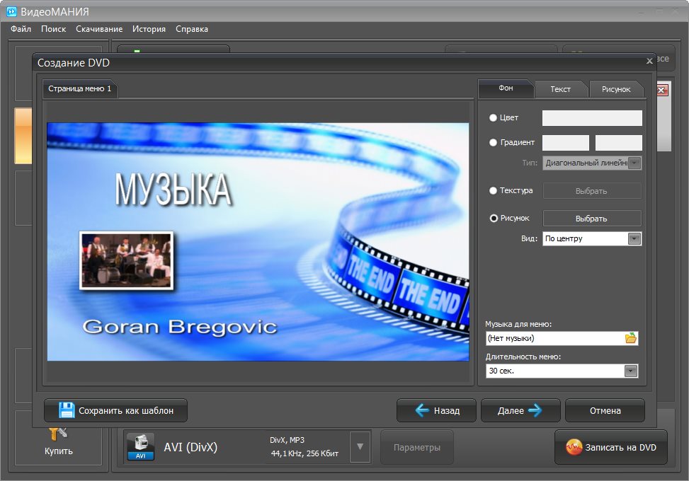
Task: Open the menu music folder icon
Action: pyautogui.click(x=630, y=338)
